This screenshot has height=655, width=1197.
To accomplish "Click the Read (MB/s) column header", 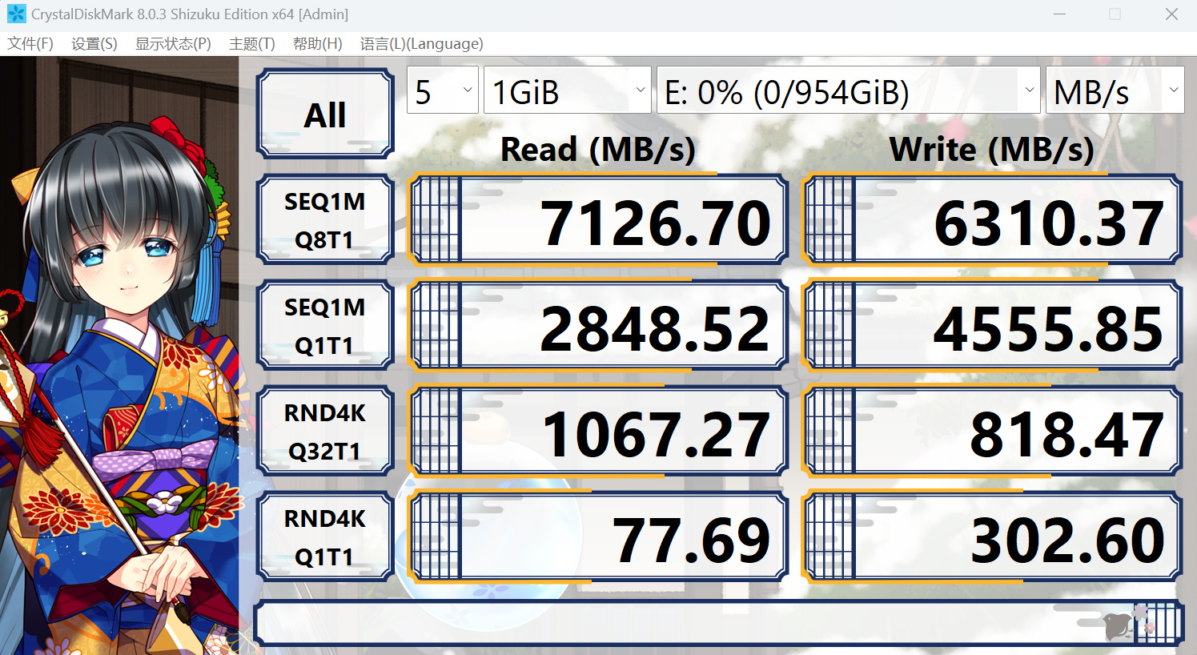I will 597,149.
